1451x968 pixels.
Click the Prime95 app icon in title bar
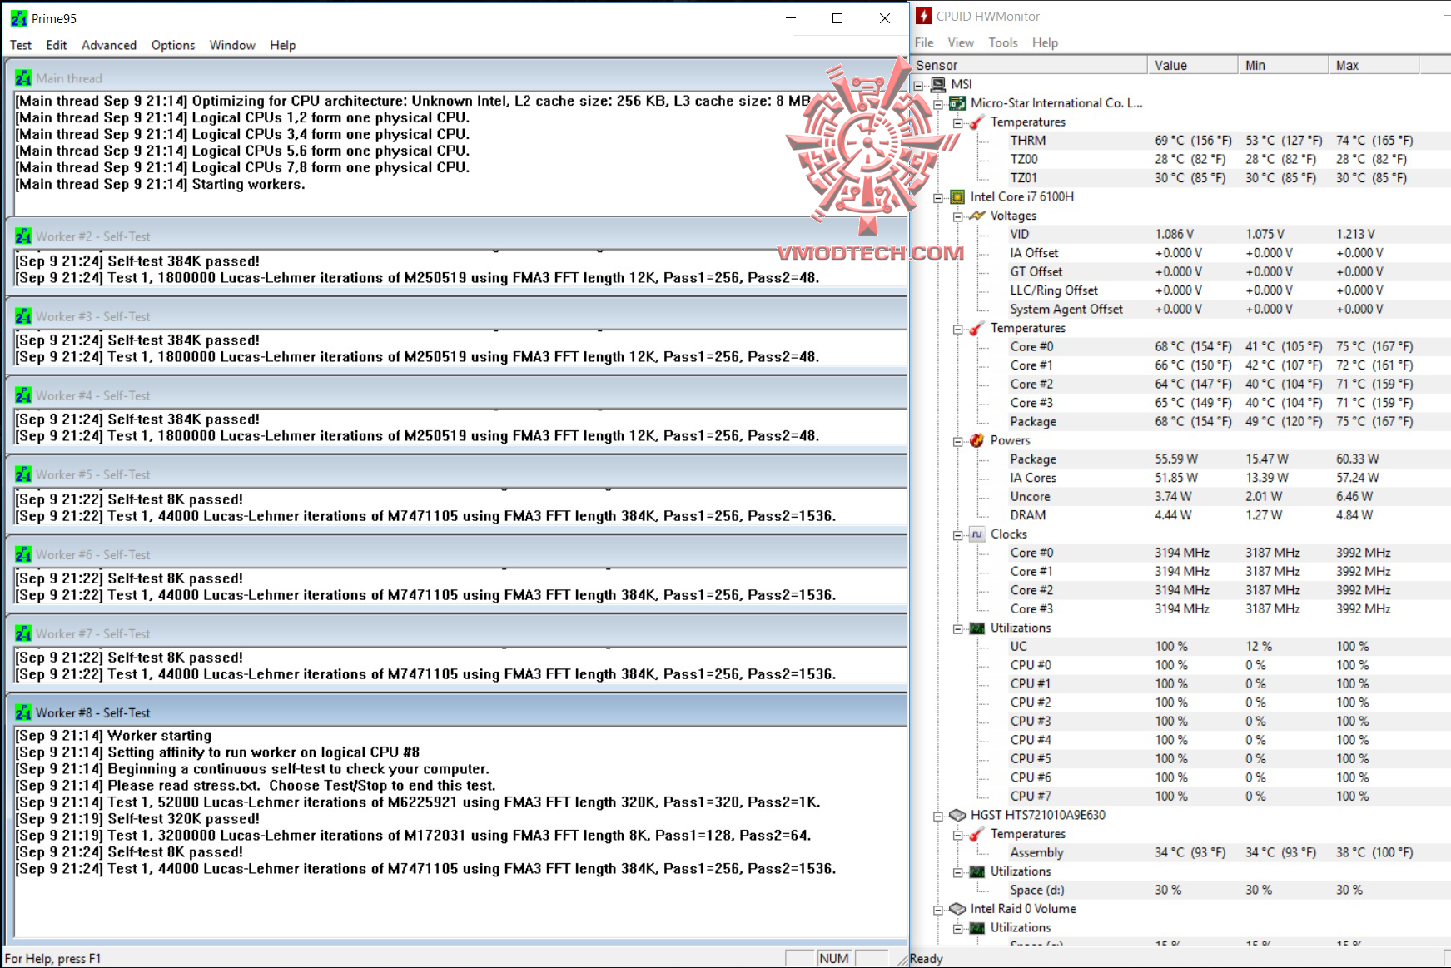click(x=19, y=18)
